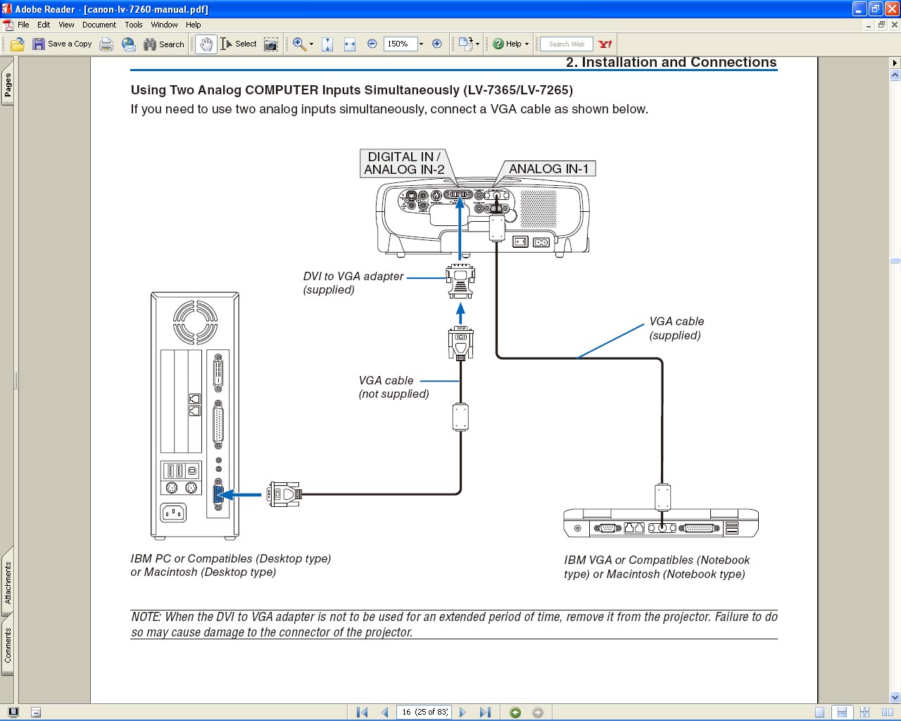Click the 150% zoom level field
Screen dimensions: 901x721
coord(401,44)
